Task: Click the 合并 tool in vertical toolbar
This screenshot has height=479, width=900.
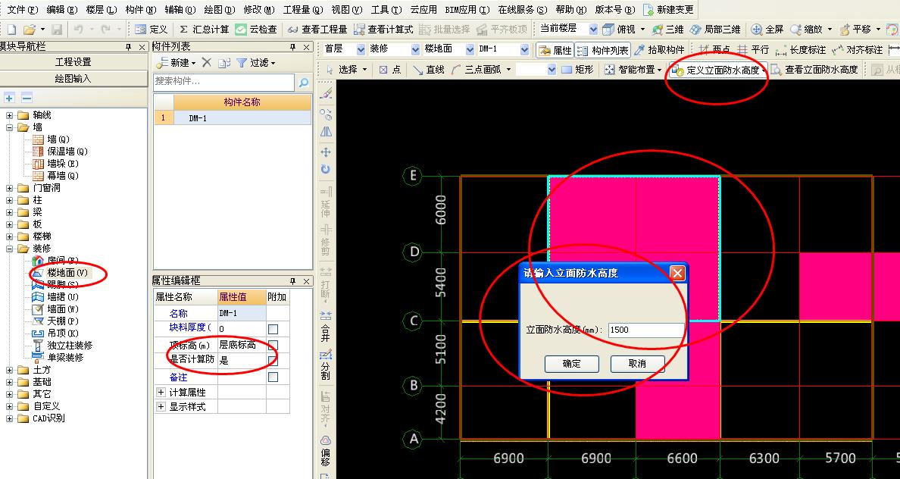Action: point(326,327)
